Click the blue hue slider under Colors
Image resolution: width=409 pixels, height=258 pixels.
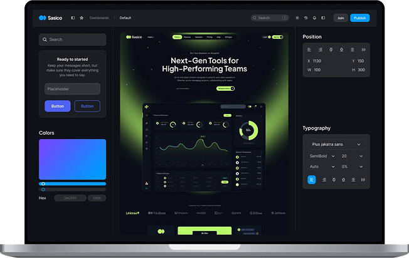pyautogui.click(x=72, y=183)
